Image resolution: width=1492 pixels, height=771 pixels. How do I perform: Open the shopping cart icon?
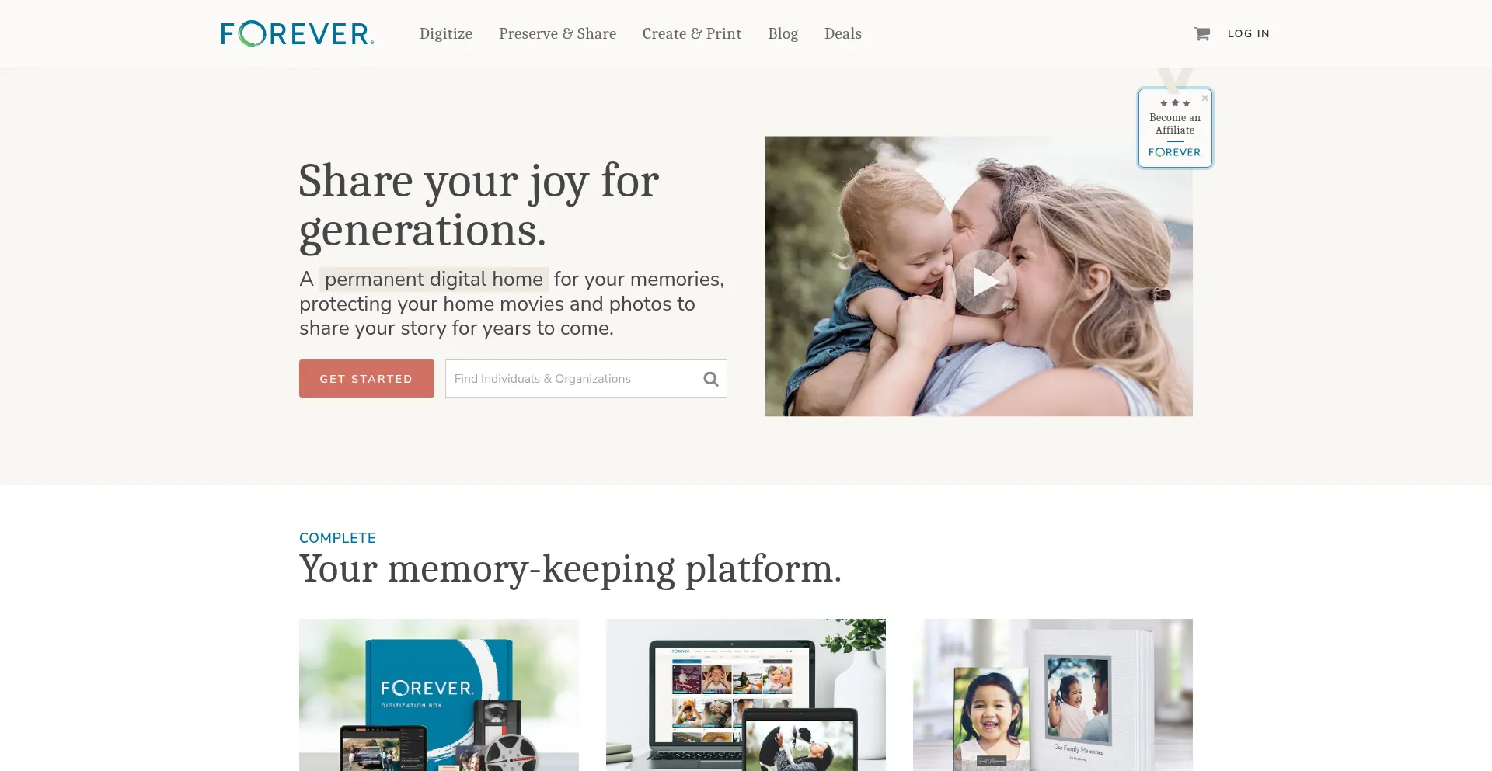pyautogui.click(x=1201, y=33)
